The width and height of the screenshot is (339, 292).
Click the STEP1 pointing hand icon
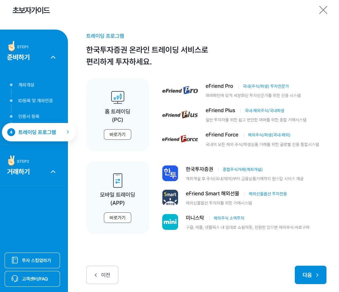coord(12,46)
